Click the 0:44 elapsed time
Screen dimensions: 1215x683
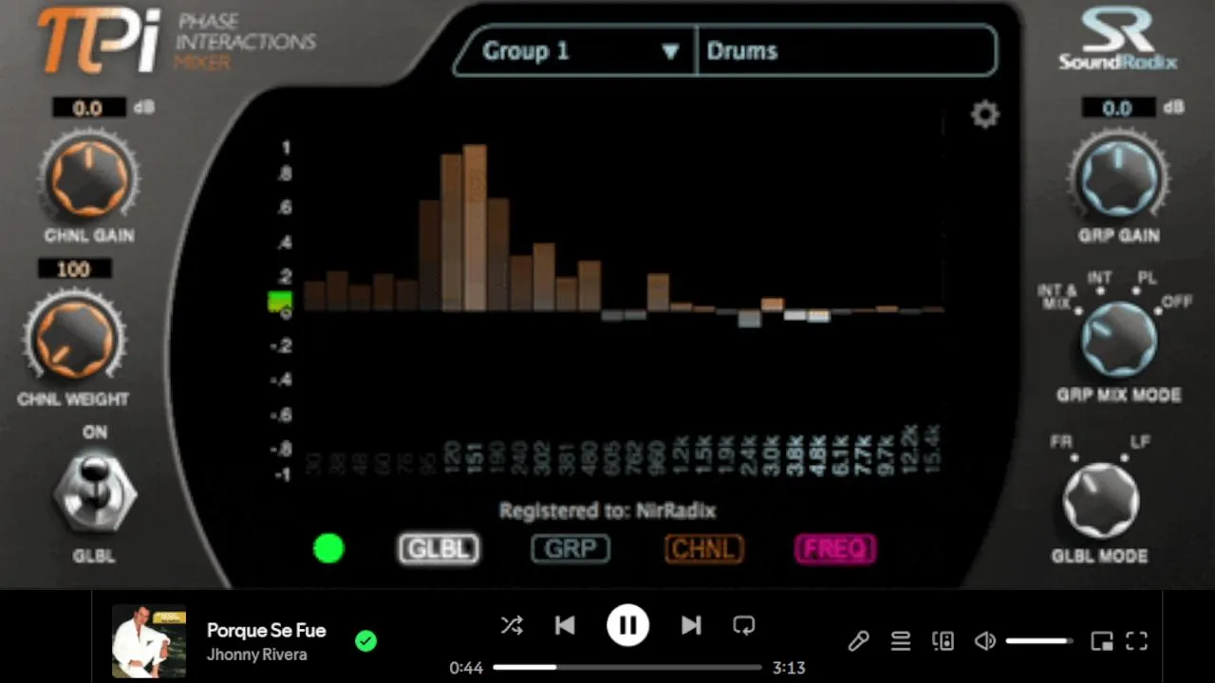click(x=466, y=668)
